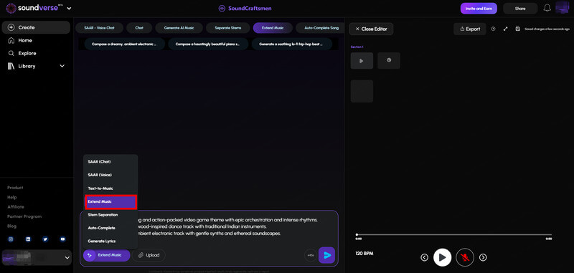Click the Export button
Screen dimensions: 574x273
pyautogui.click(x=470, y=29)
